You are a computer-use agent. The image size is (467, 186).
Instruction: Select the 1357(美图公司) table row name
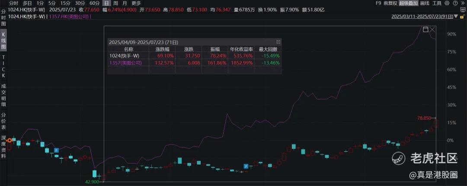point(125,63)
